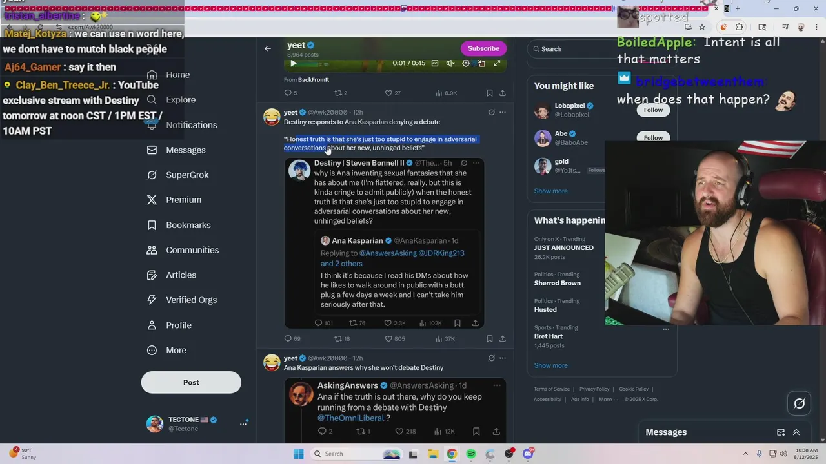Open the floating Grok button
Screen dimensions: 826x464
[x=800, y=403]
